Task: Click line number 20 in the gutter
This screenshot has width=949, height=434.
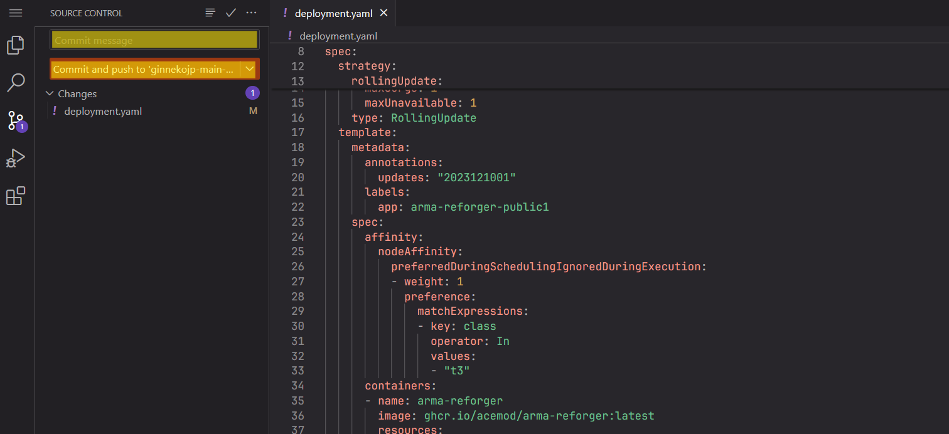Action: click(x=298, y=177)
